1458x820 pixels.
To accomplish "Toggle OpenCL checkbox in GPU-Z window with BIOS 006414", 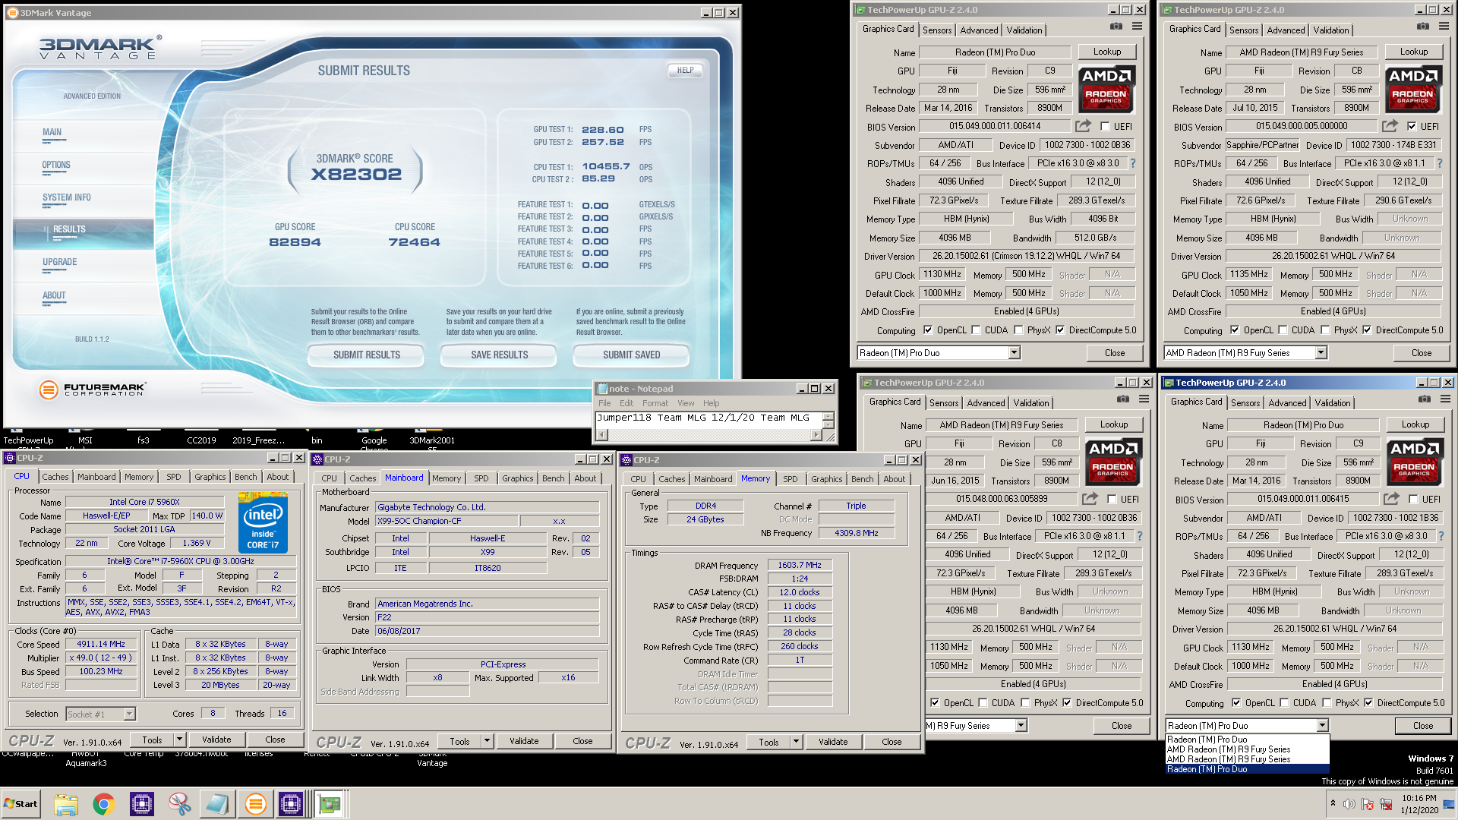I will tap(928, 330).
